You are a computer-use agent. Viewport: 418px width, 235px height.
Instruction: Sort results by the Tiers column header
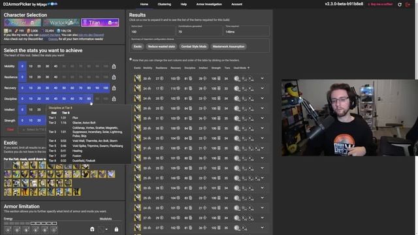[227, 68]
